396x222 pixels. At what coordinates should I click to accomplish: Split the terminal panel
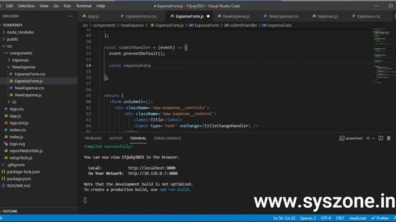pos(381,138)
